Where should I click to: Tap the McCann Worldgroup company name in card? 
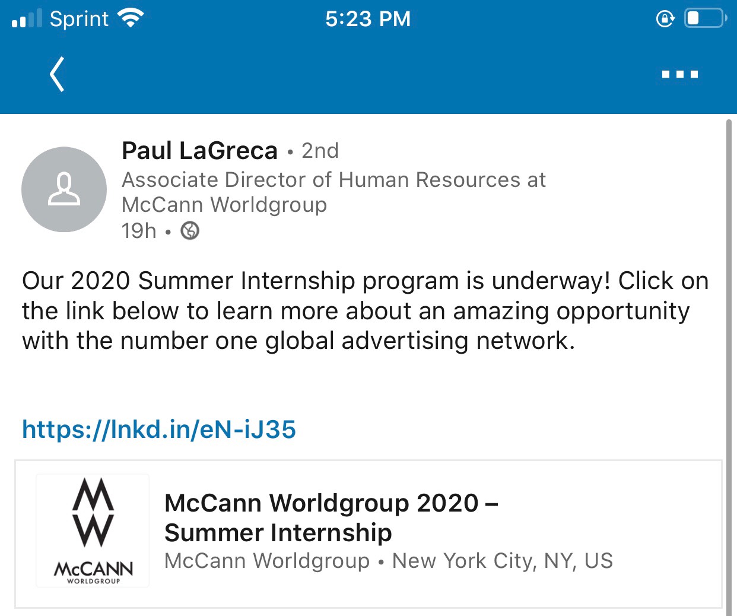tap(266, 560)
